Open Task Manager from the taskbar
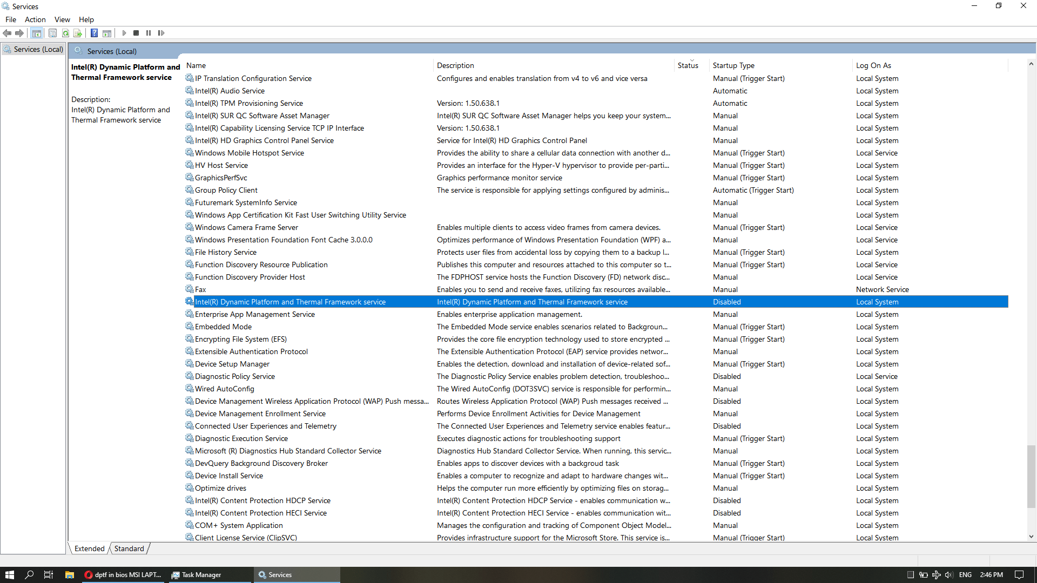The image size is (1037, 583). tap(201, 575)
